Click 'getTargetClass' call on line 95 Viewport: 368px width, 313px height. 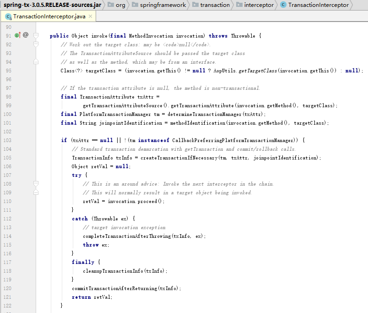tap(258, 71)
